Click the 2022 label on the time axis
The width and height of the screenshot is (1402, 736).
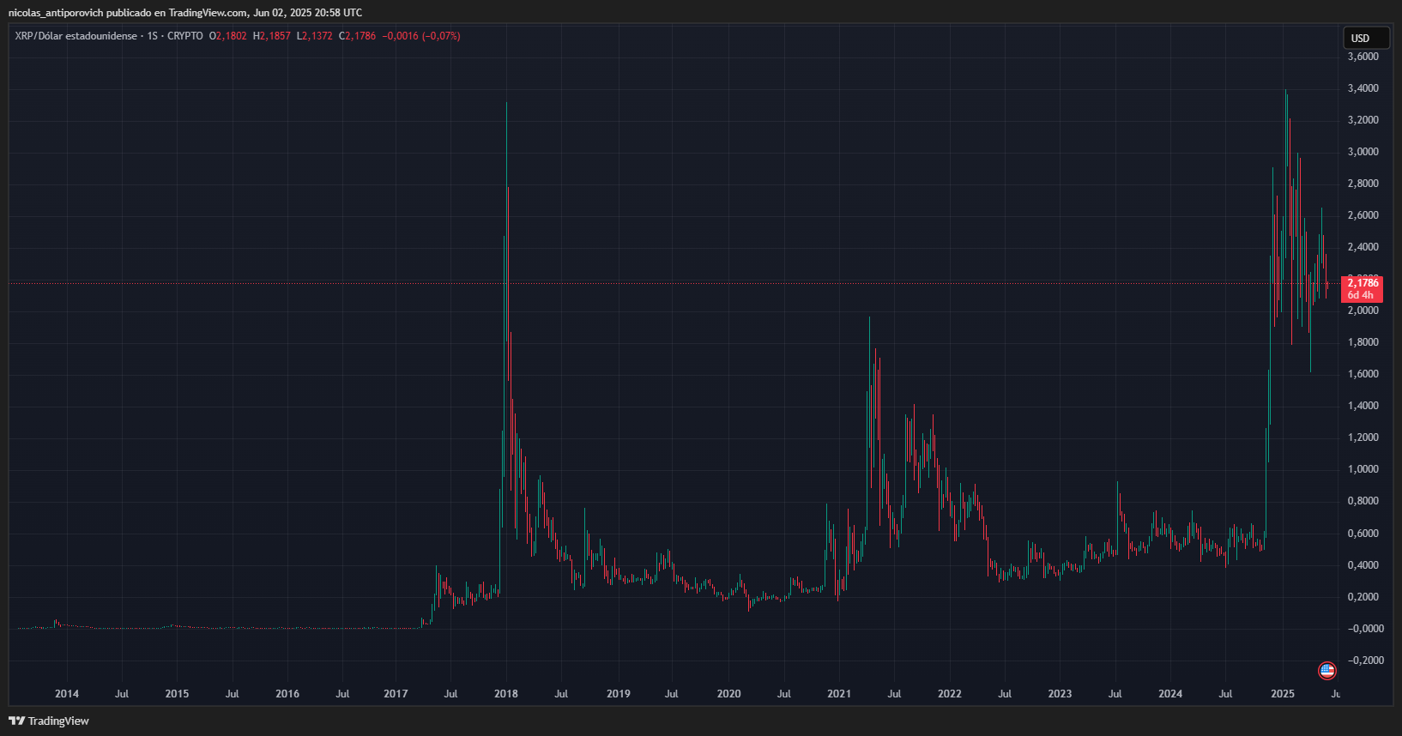[x=950, y=694]
